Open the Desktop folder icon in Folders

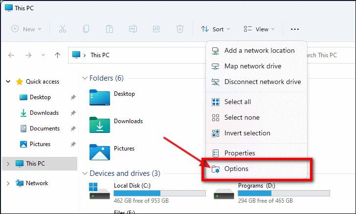(x=99, y=97)
